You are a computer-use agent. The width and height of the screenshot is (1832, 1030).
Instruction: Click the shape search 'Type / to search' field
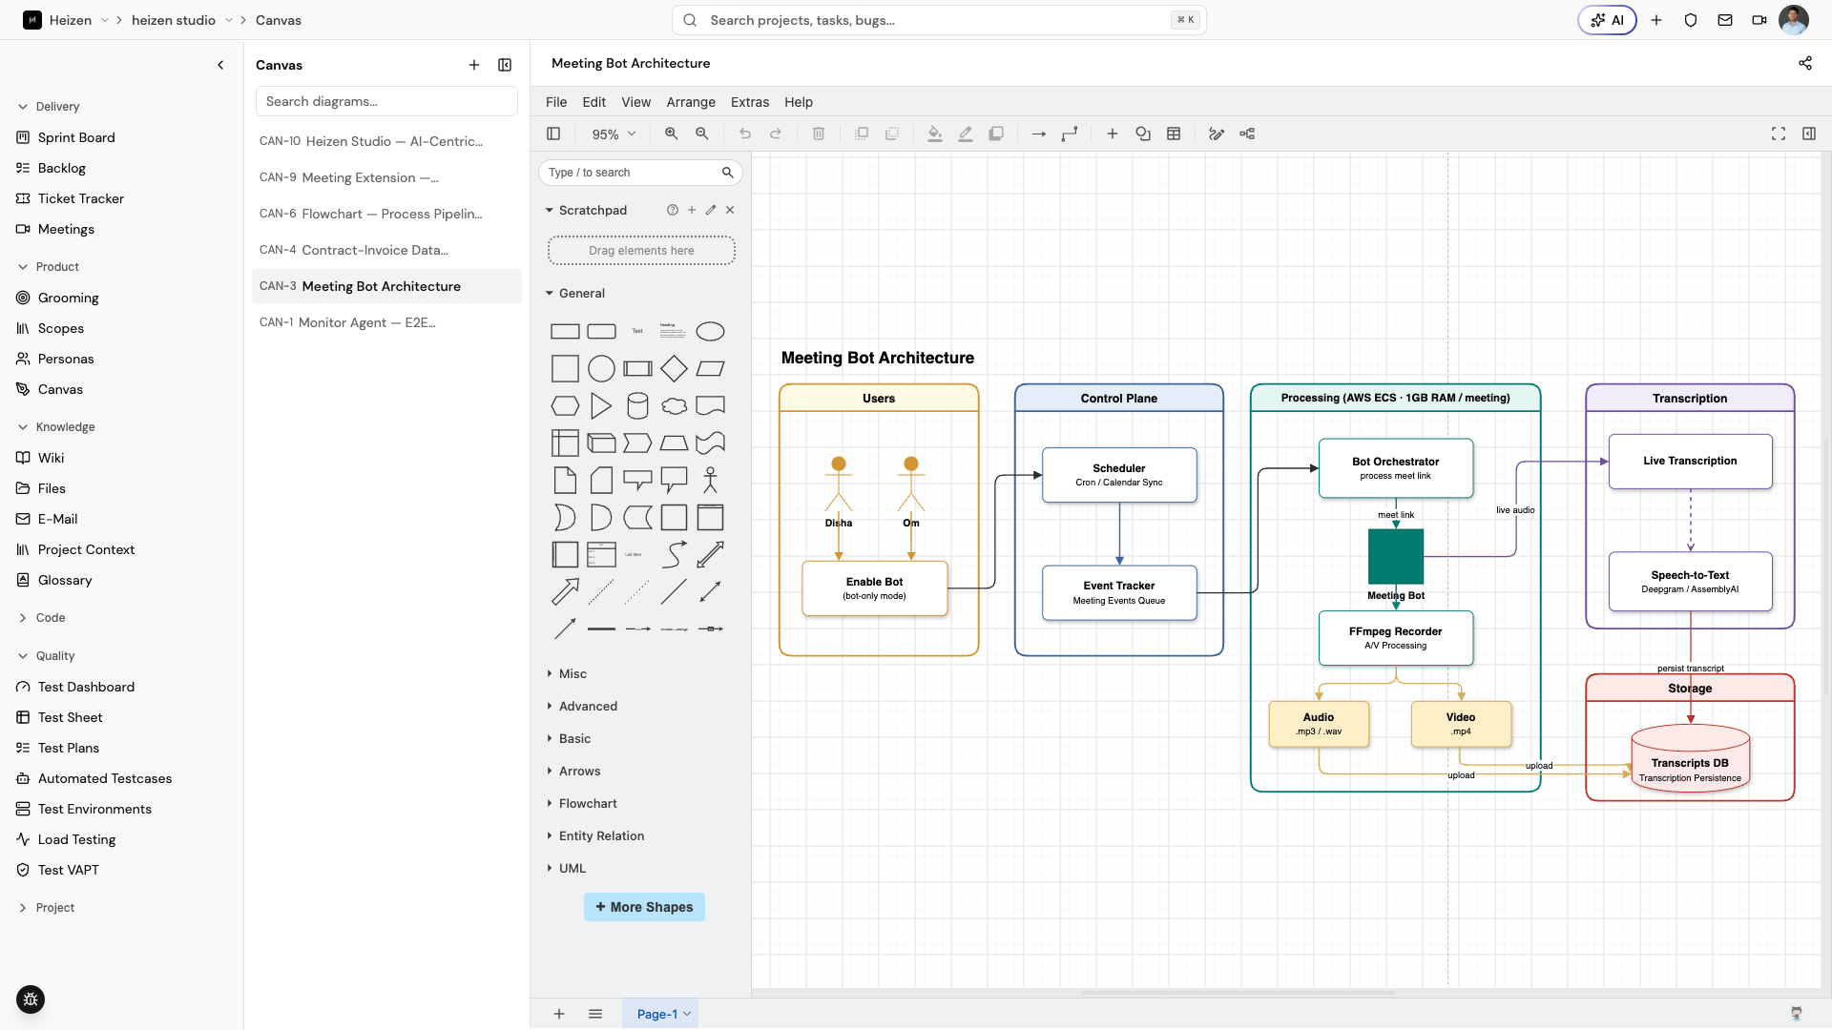(640, 173)
